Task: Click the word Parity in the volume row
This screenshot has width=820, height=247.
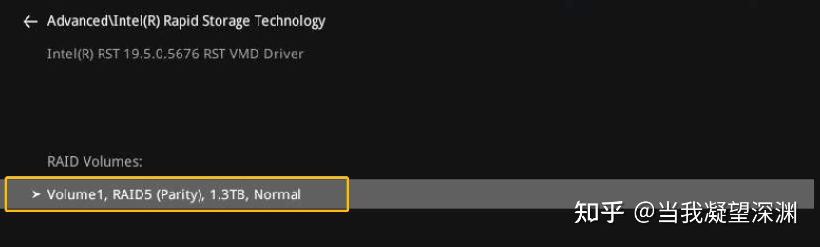Action: tap(178, 195)
